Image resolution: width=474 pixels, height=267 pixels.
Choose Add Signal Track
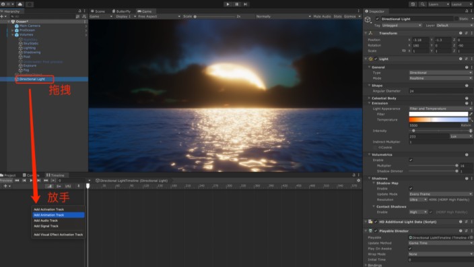(x=59, y=226)
